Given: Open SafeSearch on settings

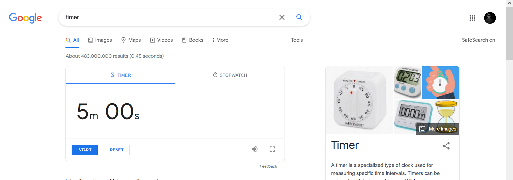Looking at the screenshot, I should [478, 40].
